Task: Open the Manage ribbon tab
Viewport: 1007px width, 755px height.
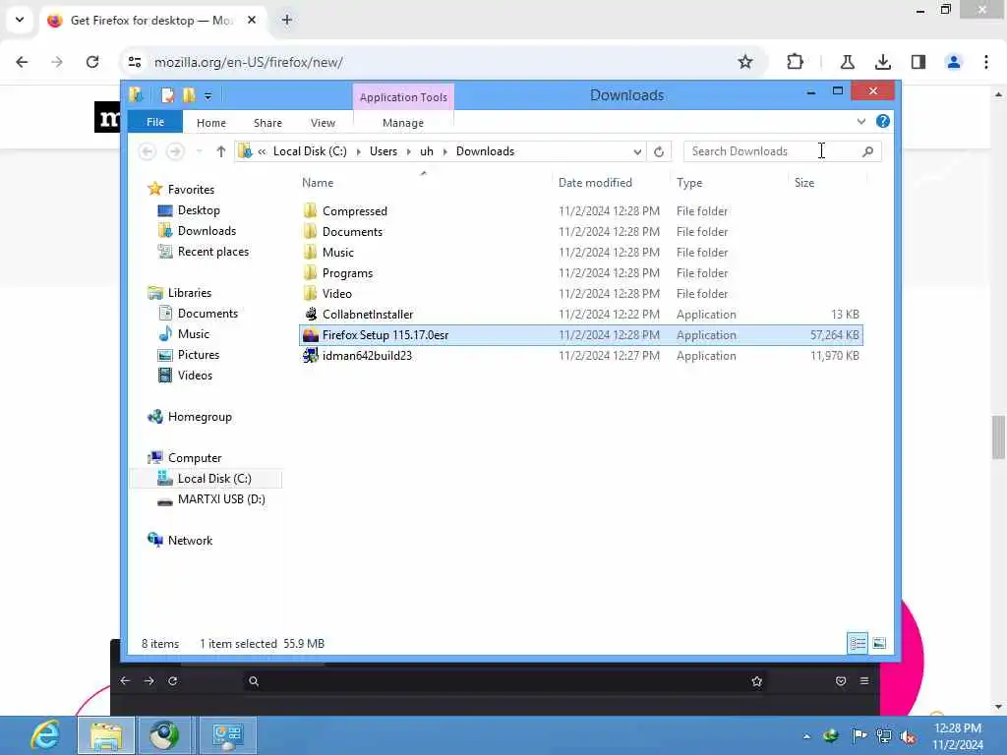Action: pos(402,123)
